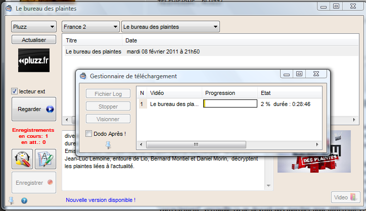Enable the 'Dodo Après !' checkbox

[88, 134]
